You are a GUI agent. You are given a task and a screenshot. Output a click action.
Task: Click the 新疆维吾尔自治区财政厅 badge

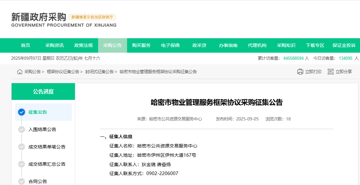[93, 17]
